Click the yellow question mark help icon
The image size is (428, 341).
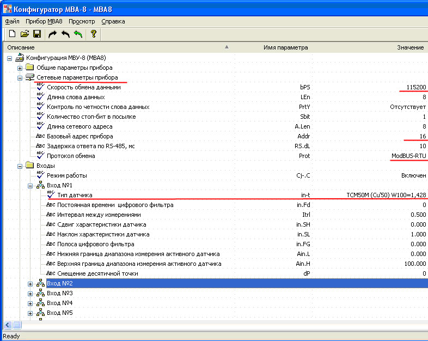(94, 34)
